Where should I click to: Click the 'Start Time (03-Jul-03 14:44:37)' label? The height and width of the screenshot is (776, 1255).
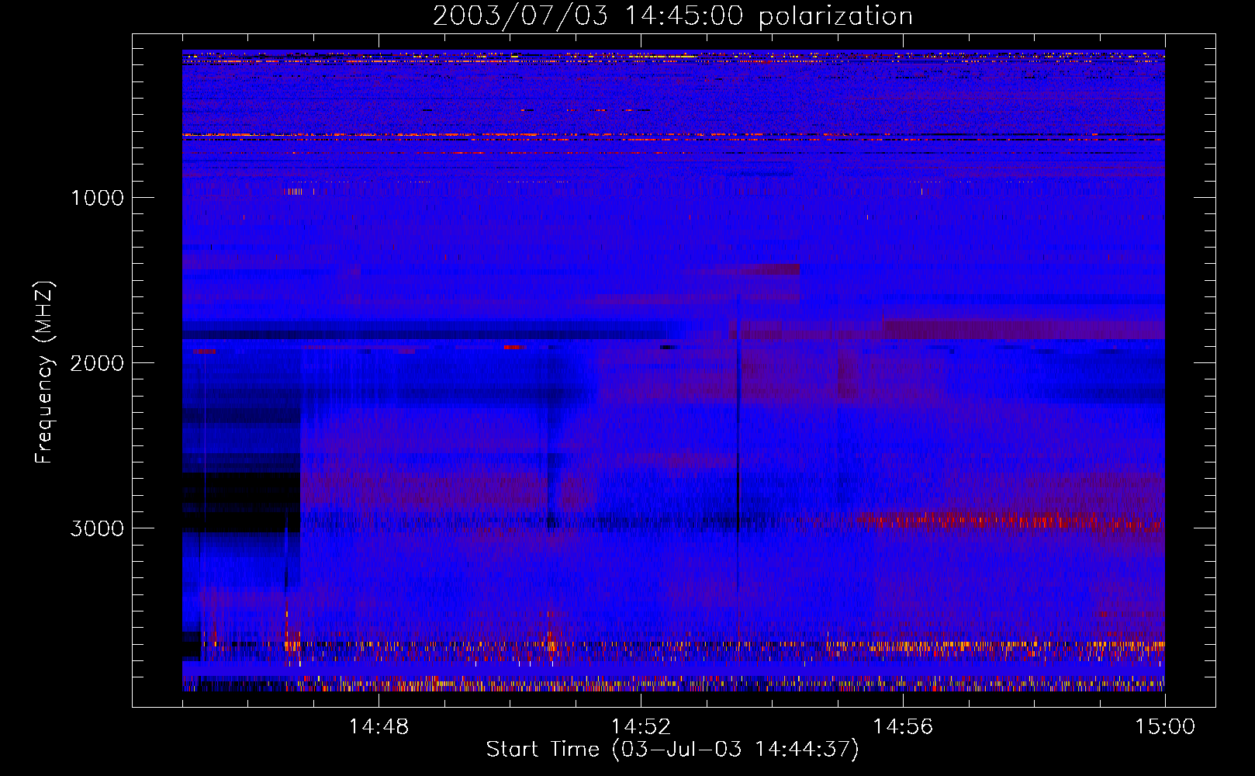coord(672,750)
